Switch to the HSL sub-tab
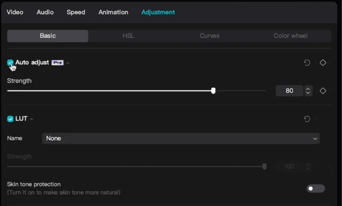 (x=128, y=36)
